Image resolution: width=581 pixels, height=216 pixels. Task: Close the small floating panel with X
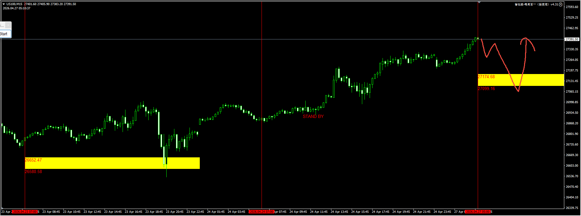click(8, 25)
